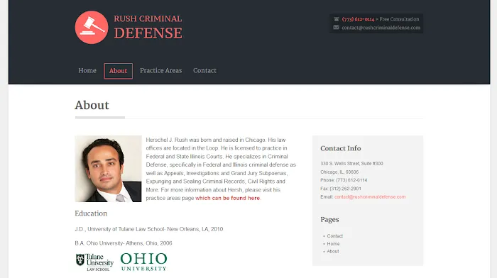Click the Fax: (312) 262-2901 line
497x278 pixels.
341,189
